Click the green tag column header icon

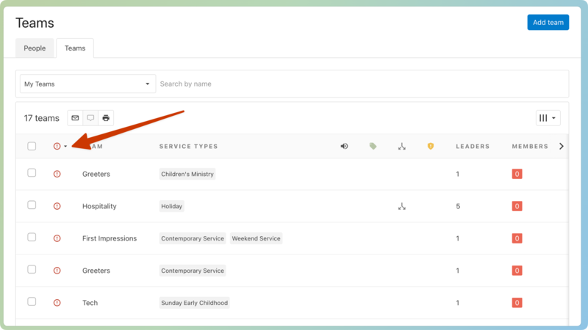(x=373, y=147)
